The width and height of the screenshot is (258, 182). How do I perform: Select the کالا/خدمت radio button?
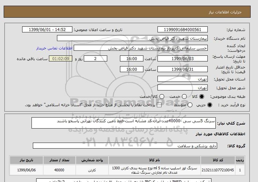(162, 97)
